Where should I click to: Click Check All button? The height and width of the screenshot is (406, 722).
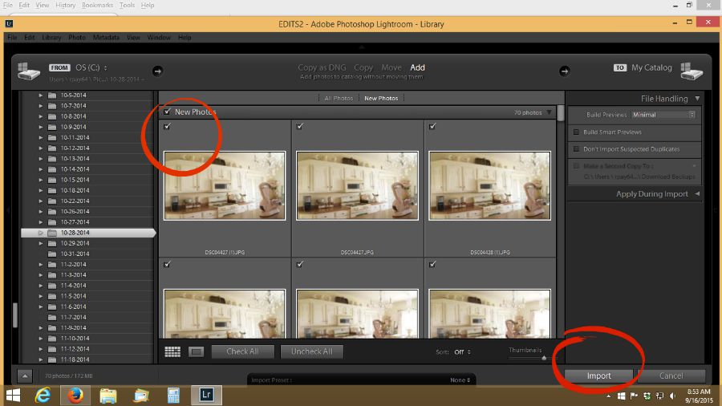242,351
